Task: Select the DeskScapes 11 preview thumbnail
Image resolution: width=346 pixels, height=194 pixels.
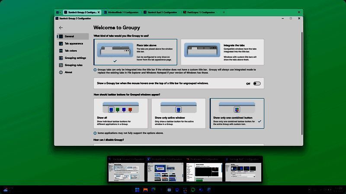Action: click(204, 170)
